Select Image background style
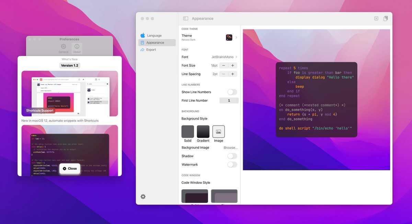This screenshot has width=412, height=224. pyautogui.click(x=219, y=132)
